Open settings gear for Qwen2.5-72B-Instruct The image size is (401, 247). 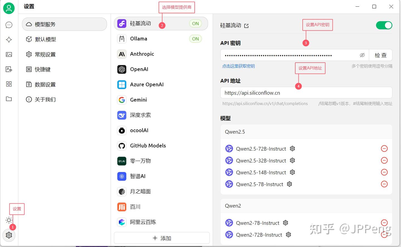[x=292, y=149]
